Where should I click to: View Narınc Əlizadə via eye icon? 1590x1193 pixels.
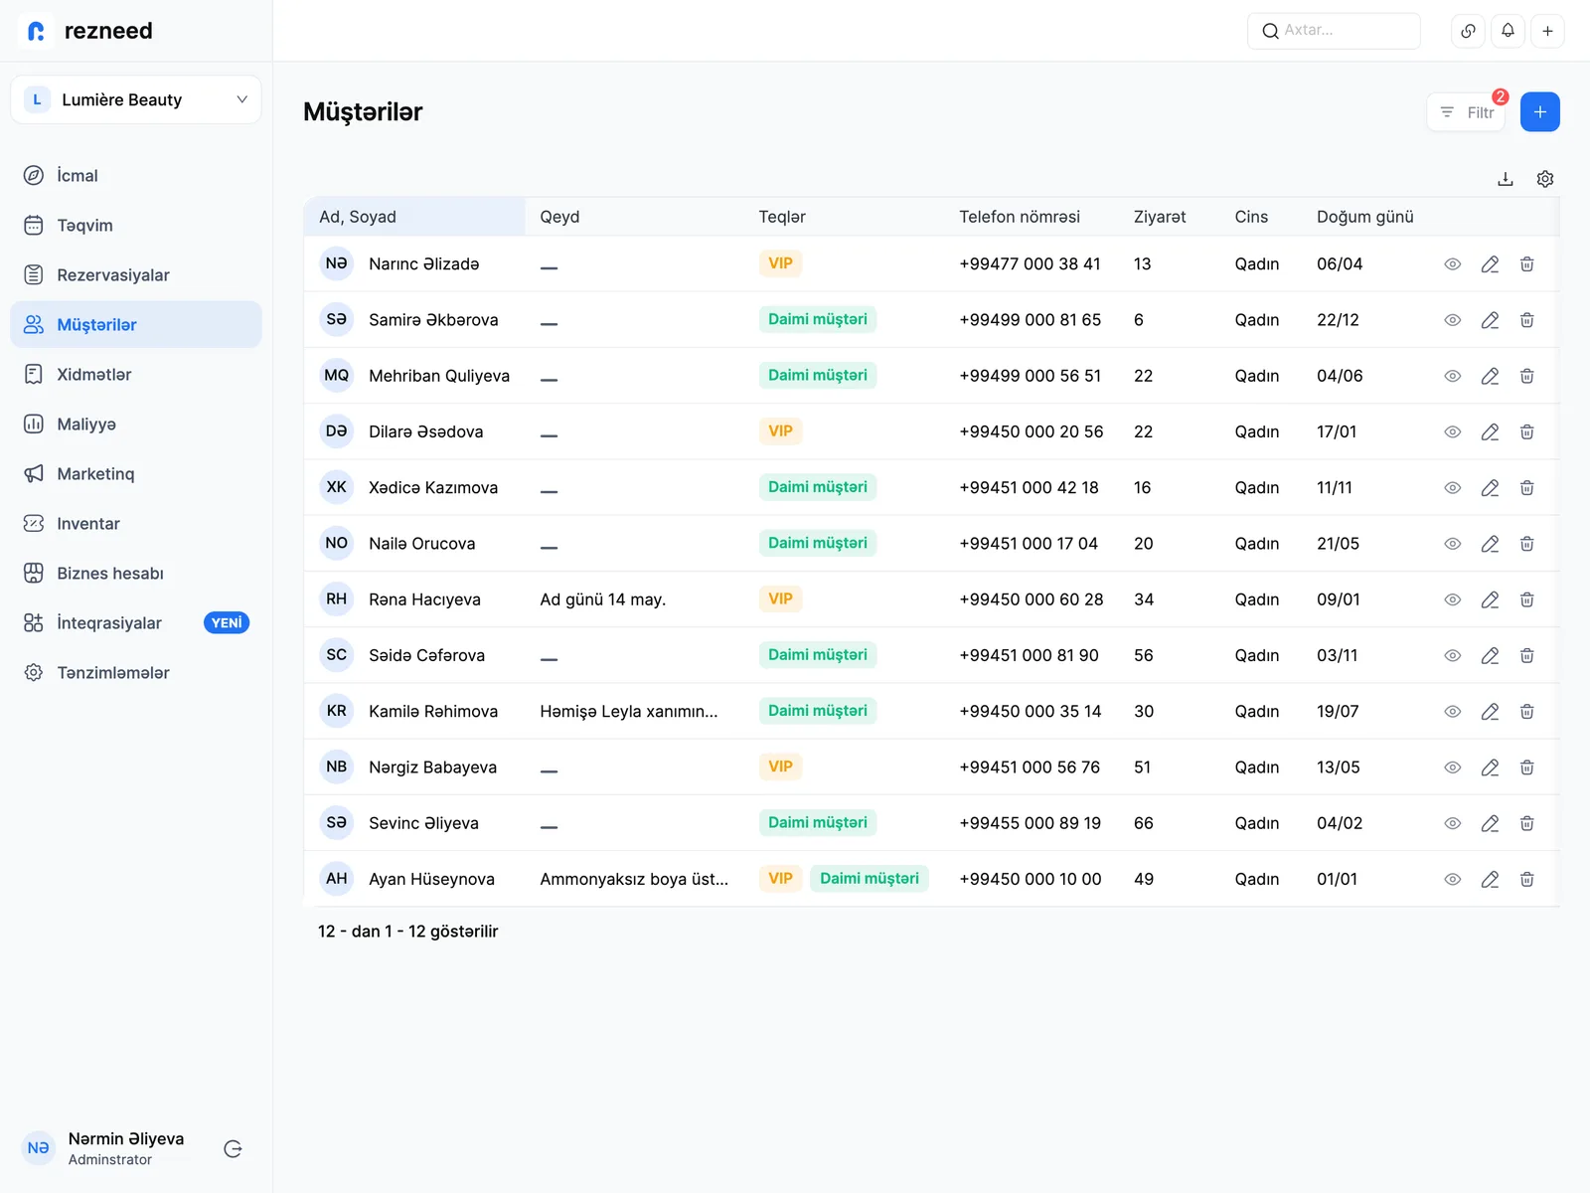click(x=1453, y=264)
